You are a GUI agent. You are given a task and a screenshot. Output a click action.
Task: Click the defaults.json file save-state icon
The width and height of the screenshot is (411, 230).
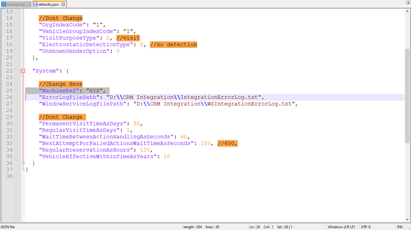[35, 4]
